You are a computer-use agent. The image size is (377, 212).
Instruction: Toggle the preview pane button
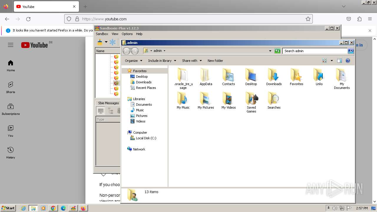[x=339, y=61]
